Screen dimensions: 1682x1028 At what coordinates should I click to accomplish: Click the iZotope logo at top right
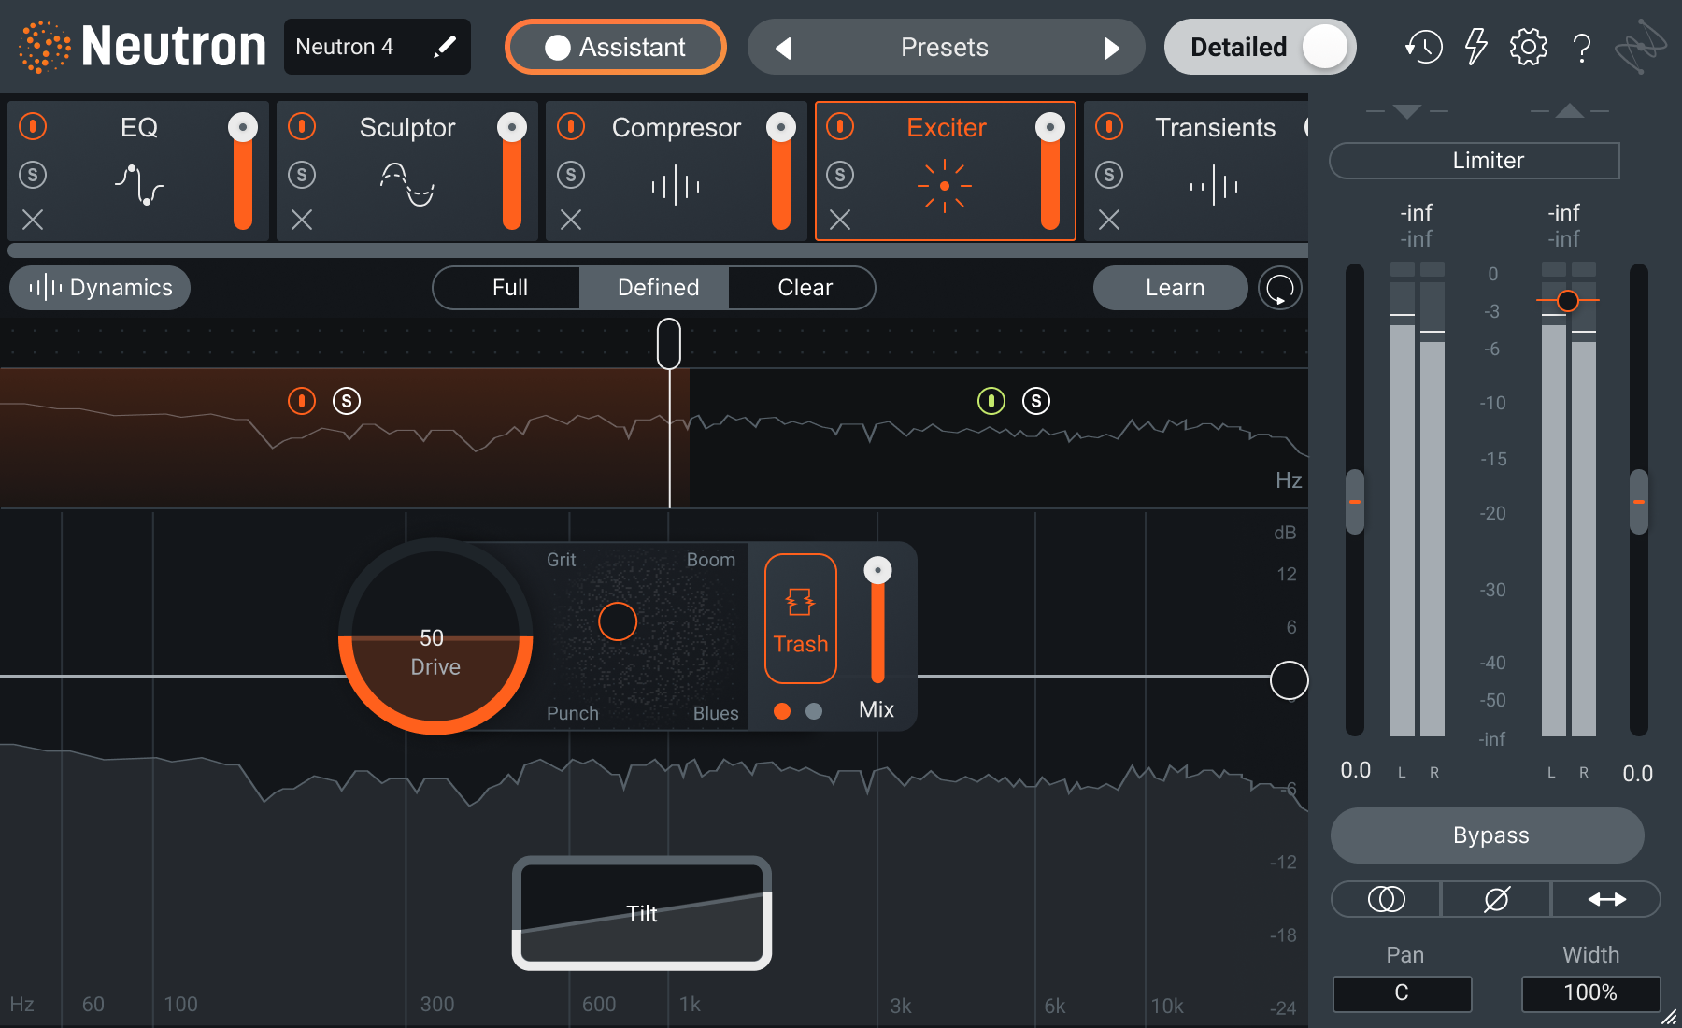click(x=1642, y=47)
